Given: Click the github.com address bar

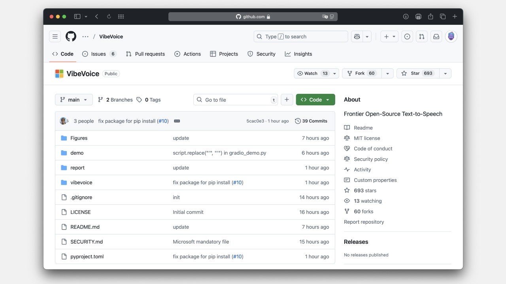Looking at the screenshot, I should click(253, 17).
